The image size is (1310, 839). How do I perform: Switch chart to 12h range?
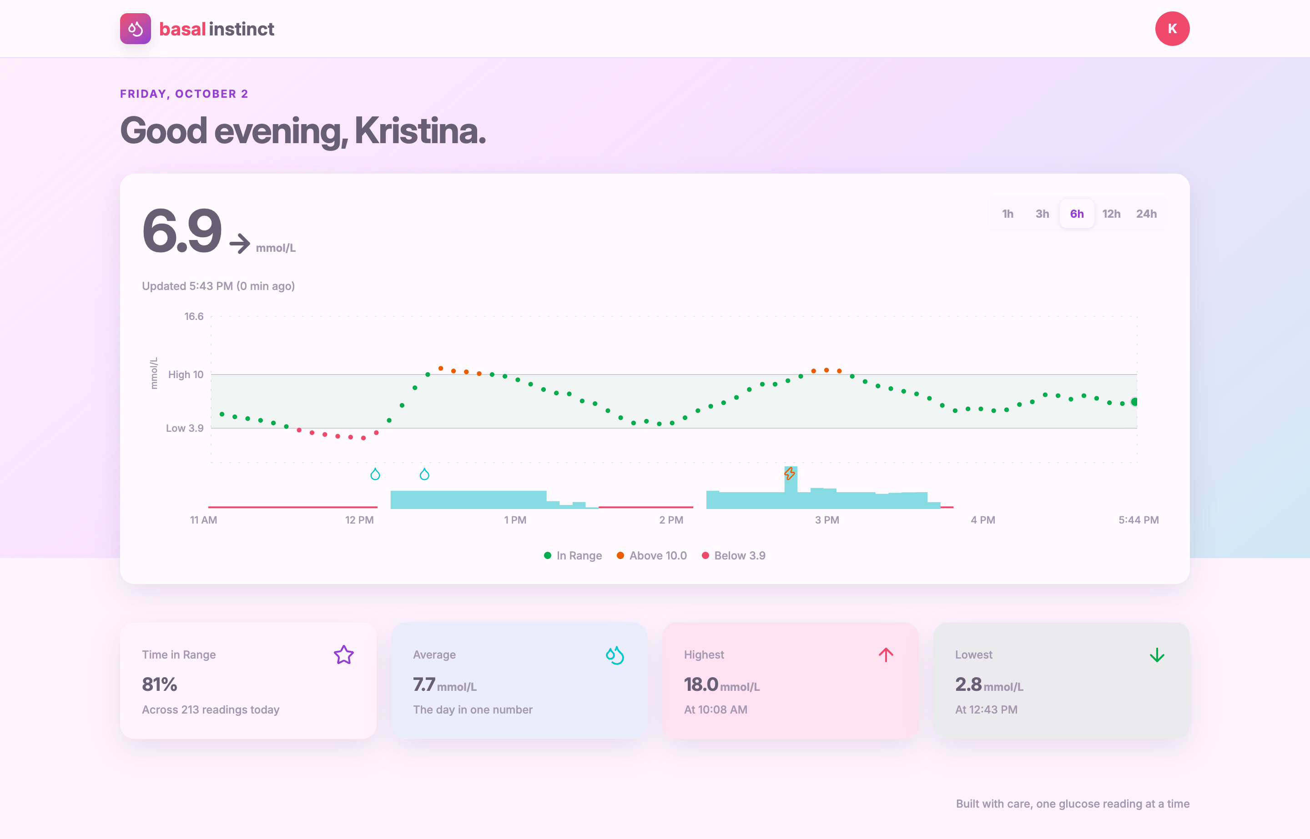(1111, 214)
